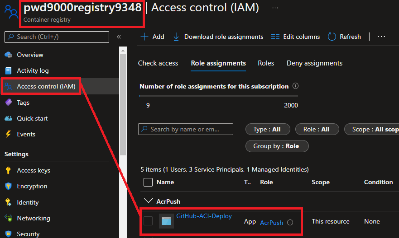Open Security in the sidebar
Screen dimensions: 399x238
[x=28, y=234]
